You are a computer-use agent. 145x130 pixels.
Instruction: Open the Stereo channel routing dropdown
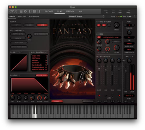tap(129, 49)
